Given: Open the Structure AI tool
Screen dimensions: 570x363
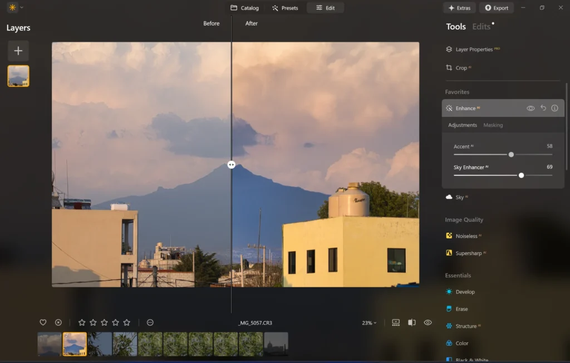Looking at the screenshot, I should coord(468,326).
